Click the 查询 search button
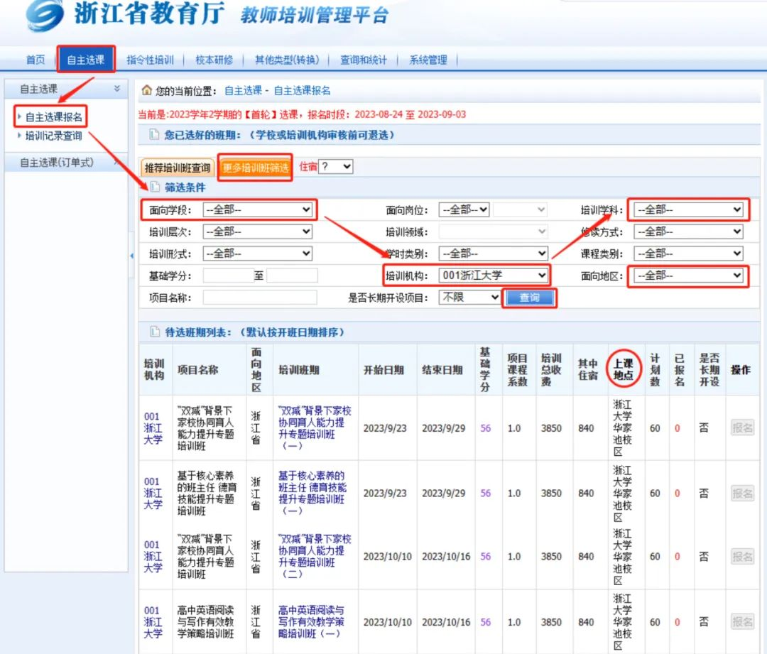Screen dimensions: 767x654 pyautogui.click(x=530, y=298)
